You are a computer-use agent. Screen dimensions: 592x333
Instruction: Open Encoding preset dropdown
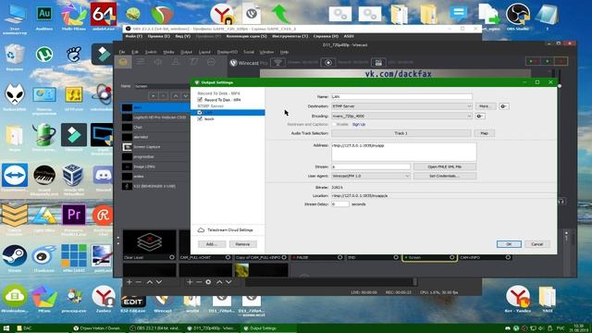click(x=401, y=117)
